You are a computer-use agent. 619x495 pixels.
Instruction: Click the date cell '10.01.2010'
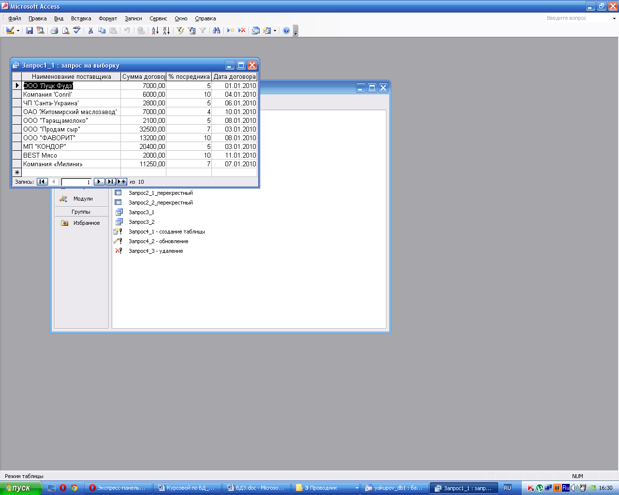coord(235,112)
